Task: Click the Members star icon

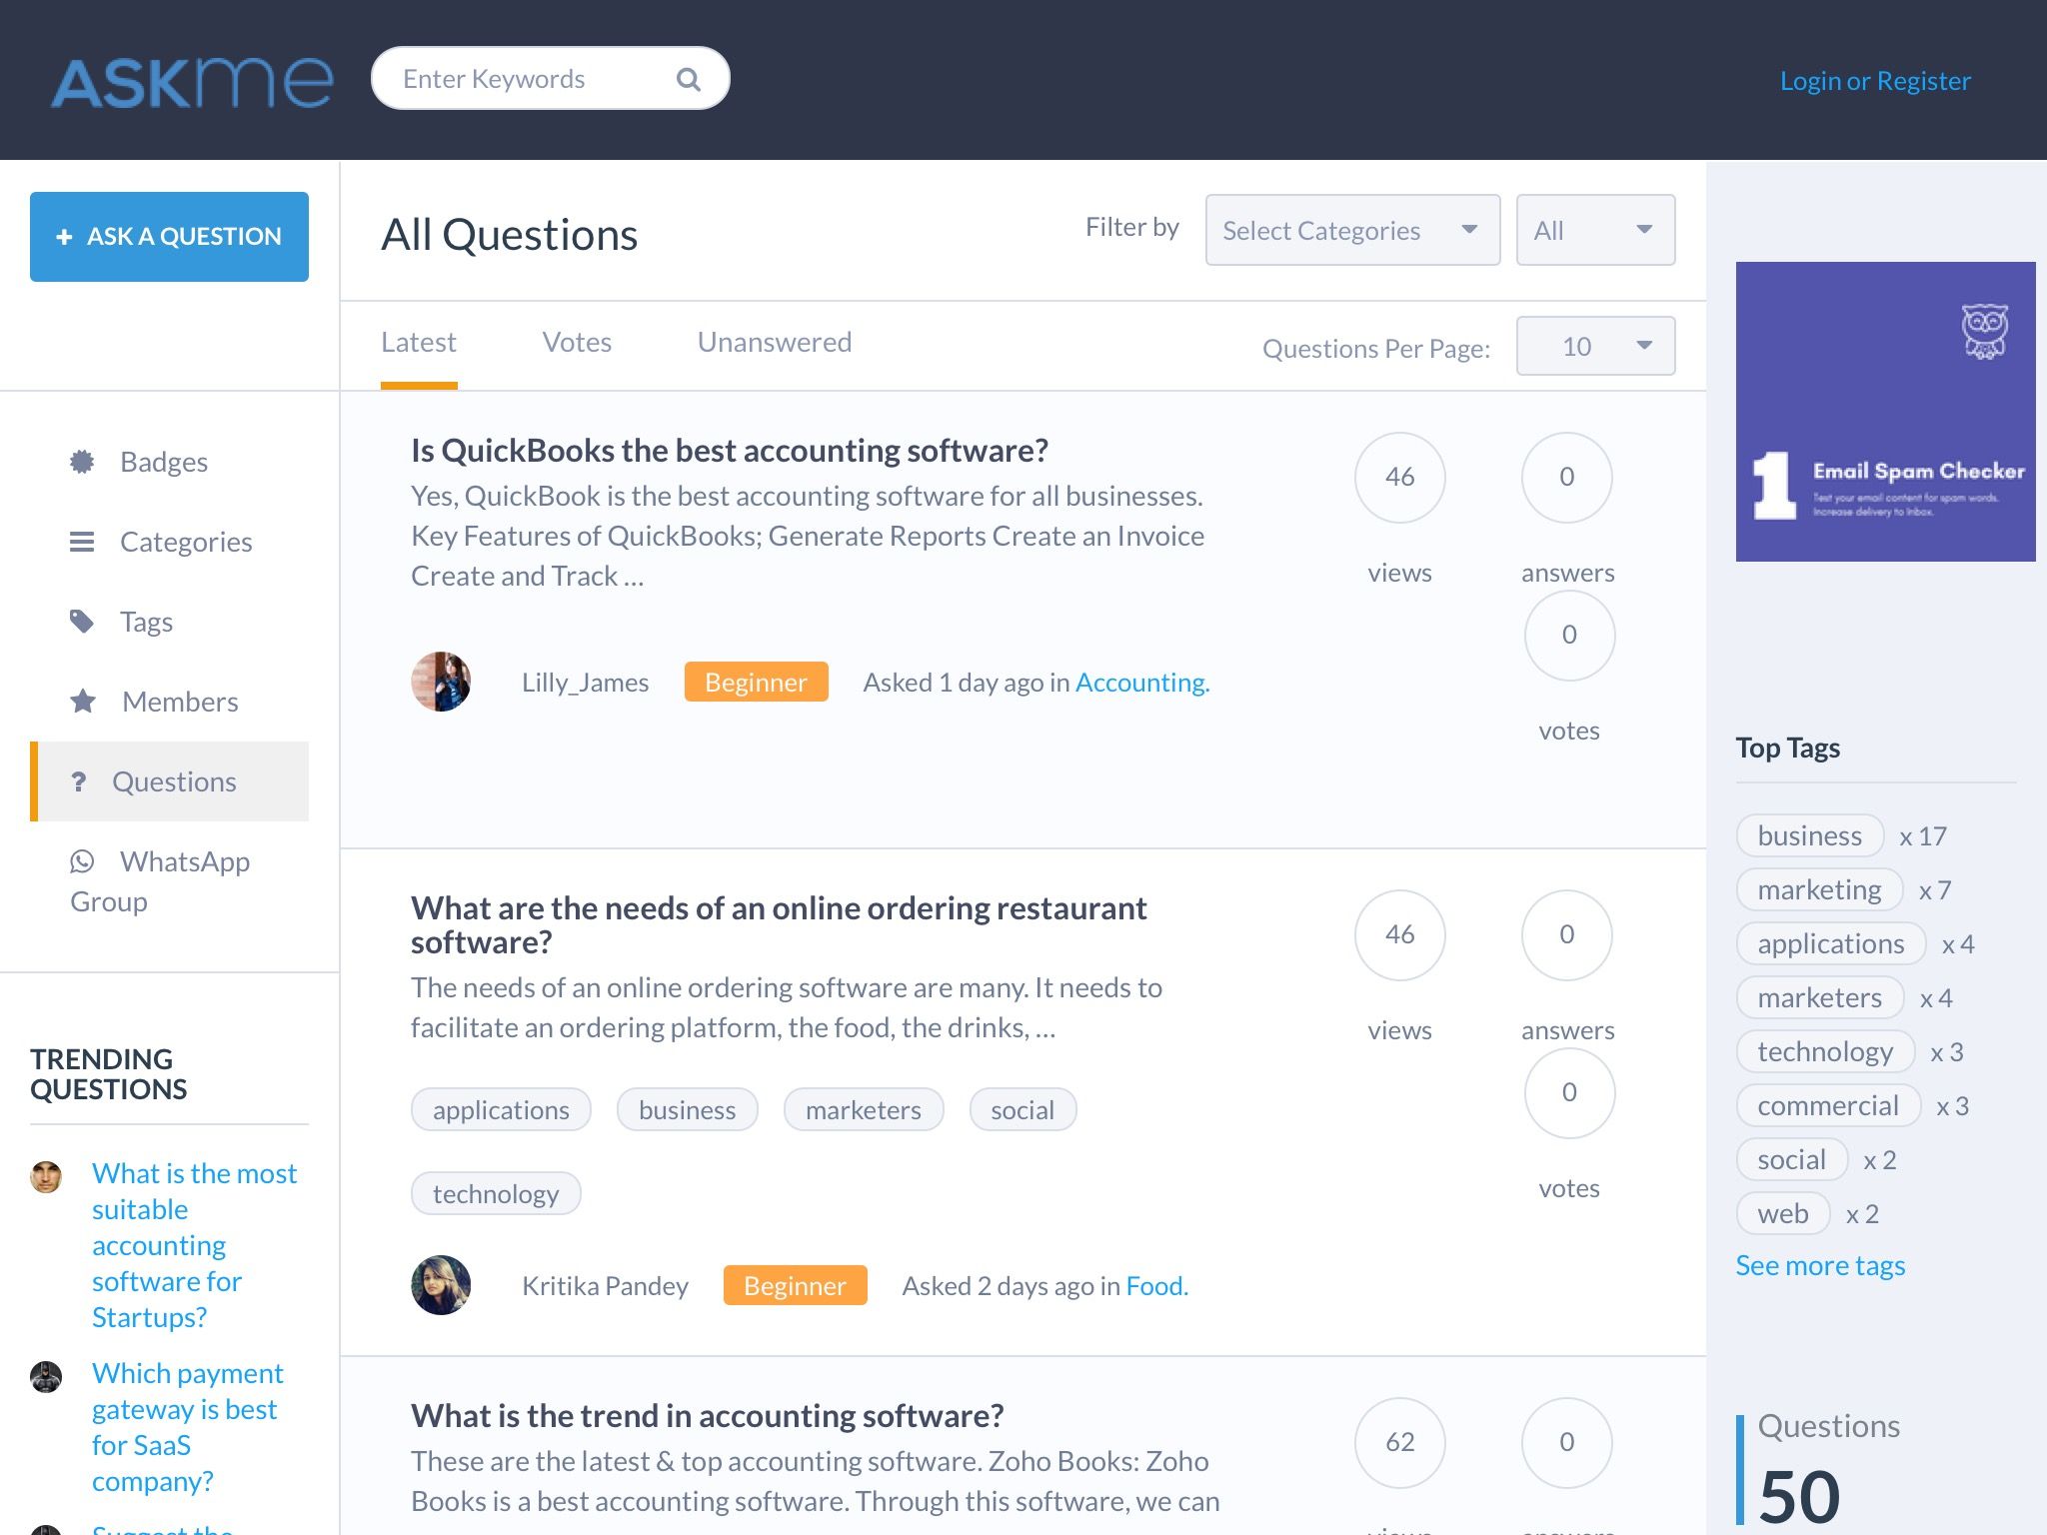Action: pyautogui.click(x=83, y=702)
